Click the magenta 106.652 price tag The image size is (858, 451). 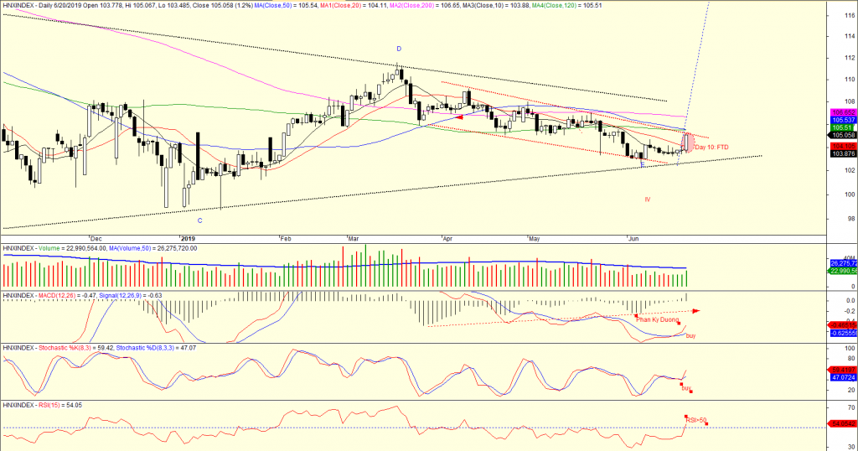click(x=841, y=112)
